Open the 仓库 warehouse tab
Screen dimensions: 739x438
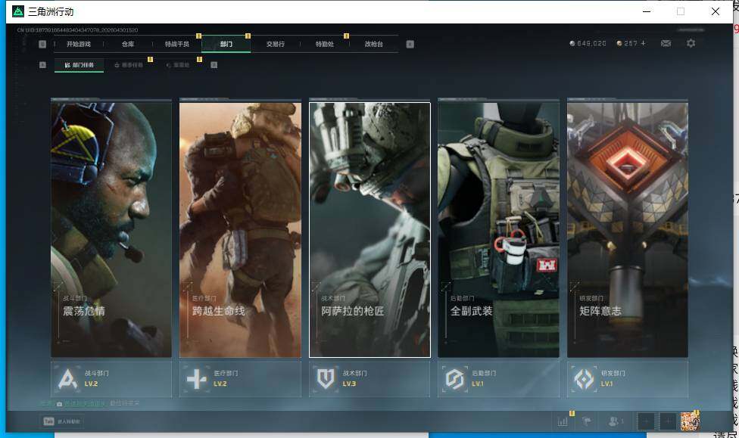click(128, 44)
